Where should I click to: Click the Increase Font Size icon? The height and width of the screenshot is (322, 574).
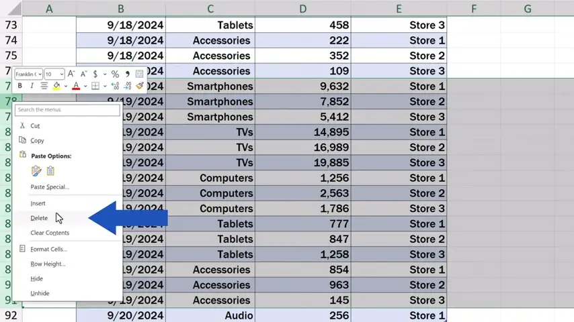tap(71, 74)
